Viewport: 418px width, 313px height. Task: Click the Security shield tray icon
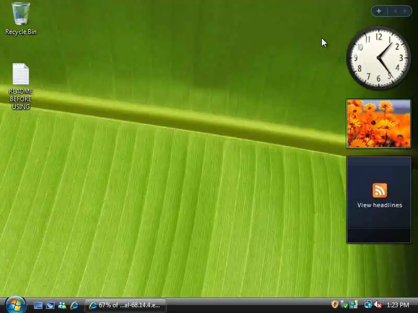pos(335,304)
